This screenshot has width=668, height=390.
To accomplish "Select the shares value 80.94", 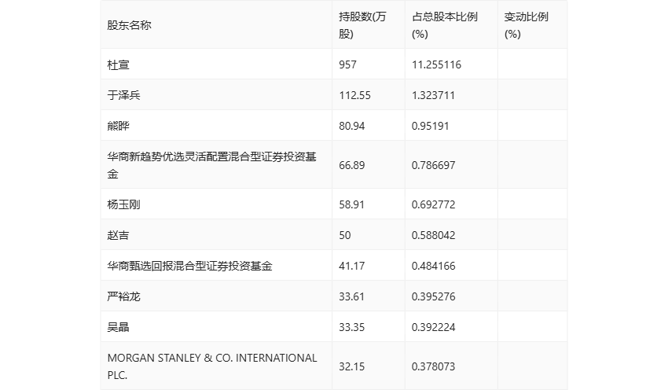I will pos(352,126).
